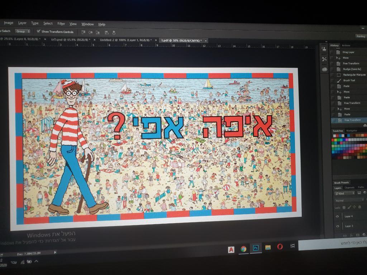The width and height of the screenshot is (367, 275).
Task: Open the status bar arrow flyout
Action: click(x=55, y=252)
